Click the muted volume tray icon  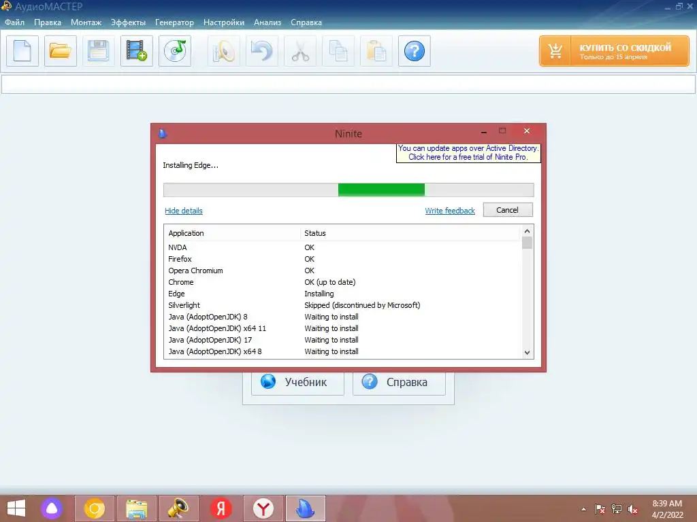point(633,509)
